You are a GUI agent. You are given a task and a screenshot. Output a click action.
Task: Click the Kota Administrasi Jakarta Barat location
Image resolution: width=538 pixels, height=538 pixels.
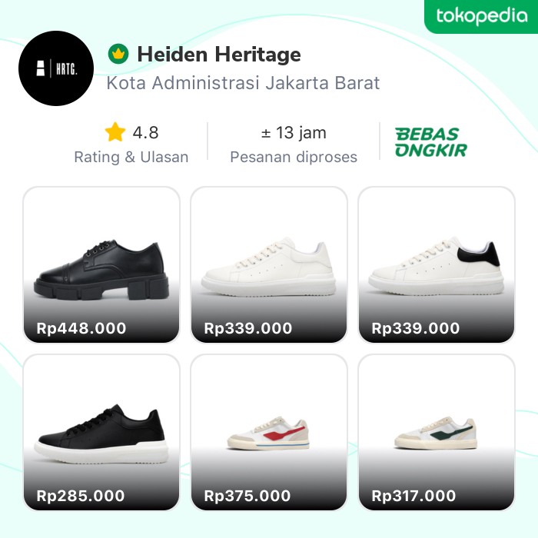pyautogui.click(x=243, y=83)
